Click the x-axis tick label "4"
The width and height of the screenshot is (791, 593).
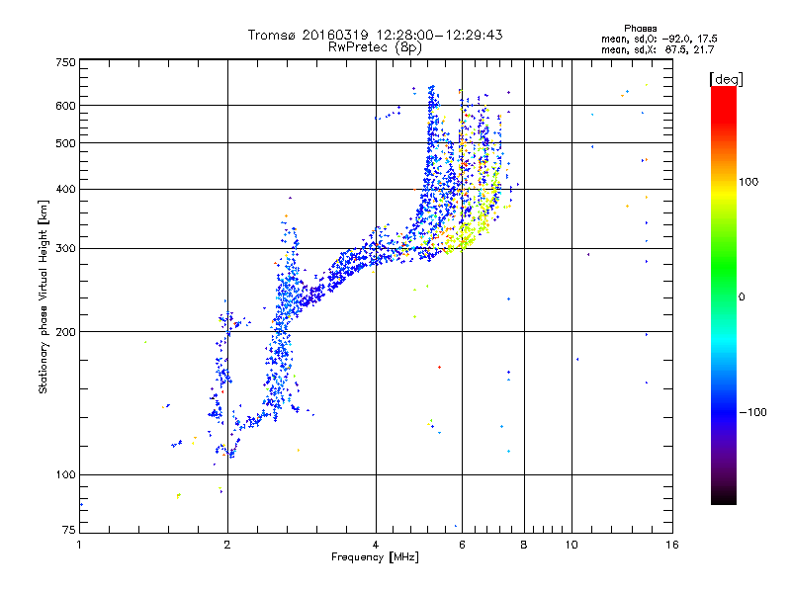click(x=376, y=545)
